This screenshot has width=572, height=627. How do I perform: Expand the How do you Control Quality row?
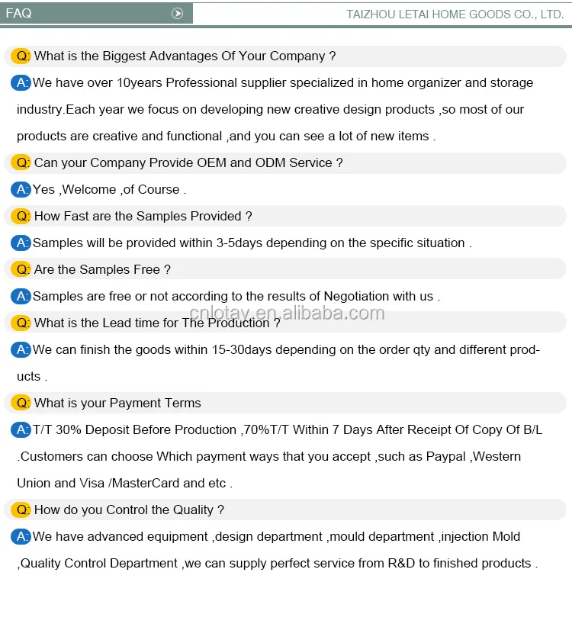(129, 510)
